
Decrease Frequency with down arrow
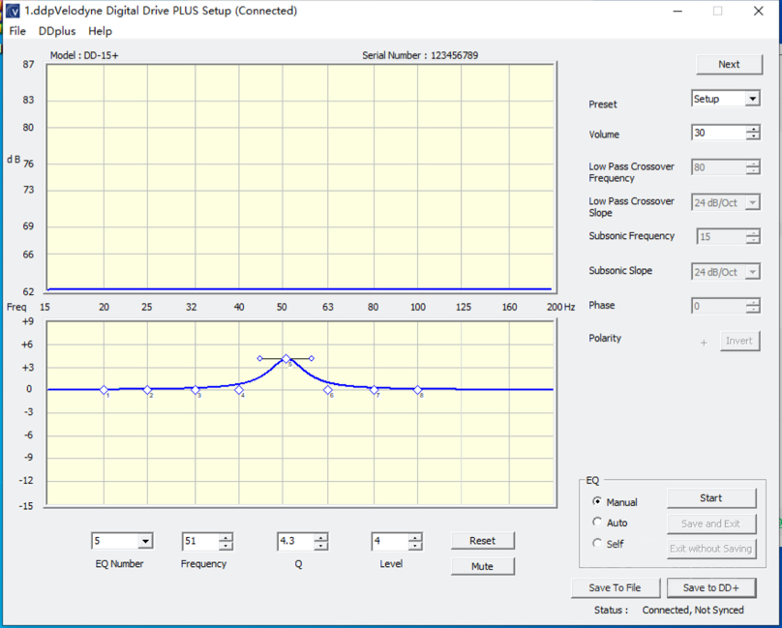[226, 545]
